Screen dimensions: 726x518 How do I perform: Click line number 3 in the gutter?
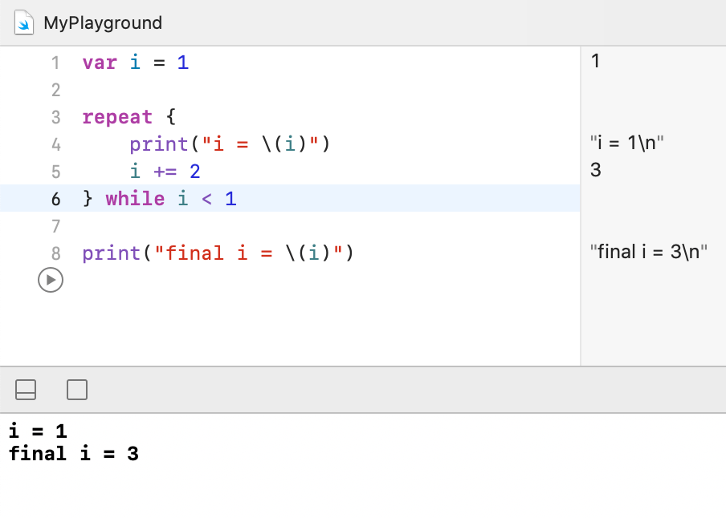[55, 118]
